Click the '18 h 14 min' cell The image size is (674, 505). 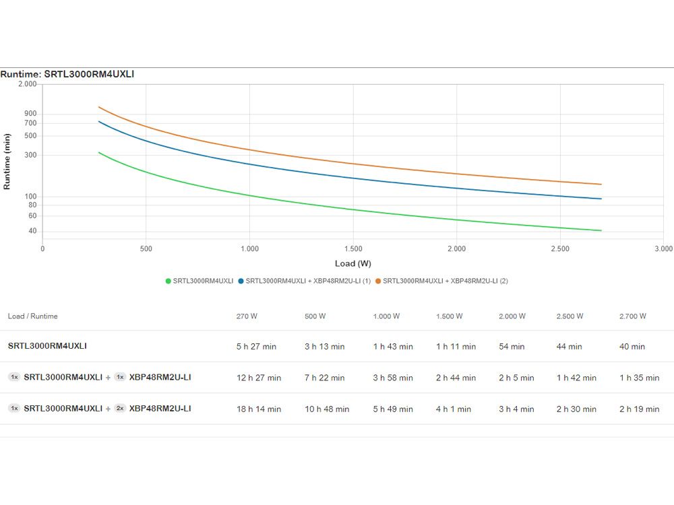pos(259,409)
